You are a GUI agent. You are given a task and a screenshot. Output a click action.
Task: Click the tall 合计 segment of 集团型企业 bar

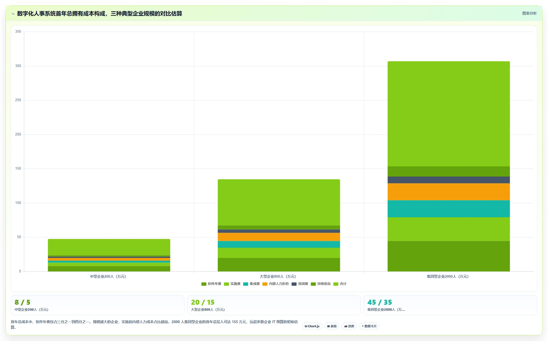click(449, 114)
